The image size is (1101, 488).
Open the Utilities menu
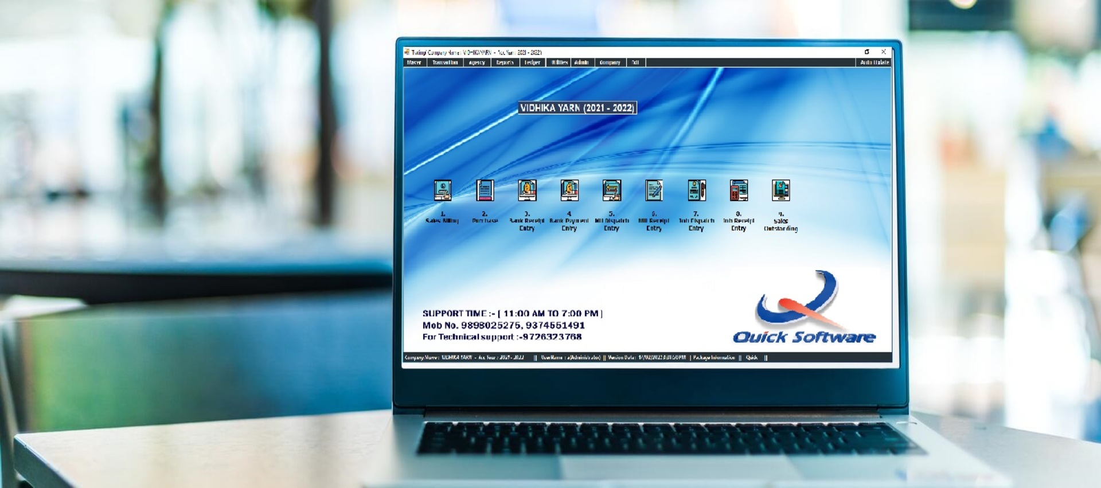coord(559,63)
